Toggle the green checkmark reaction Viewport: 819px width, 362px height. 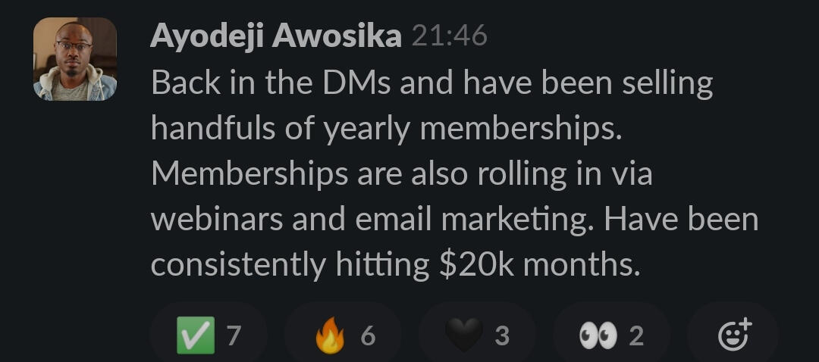209,334
